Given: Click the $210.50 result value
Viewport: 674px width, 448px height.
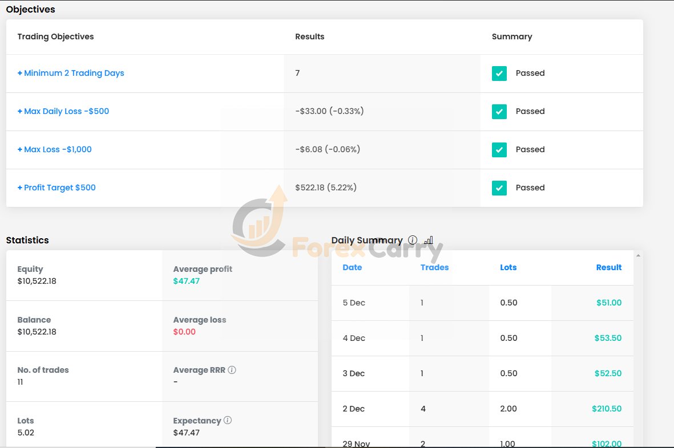Looking at the screenshot, I should point(607,409).
